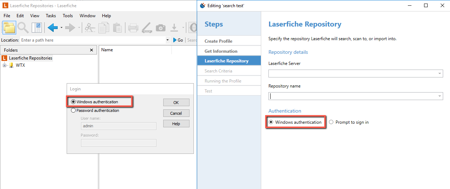Click the User name field
450x189 pixels.
(119, 126)
